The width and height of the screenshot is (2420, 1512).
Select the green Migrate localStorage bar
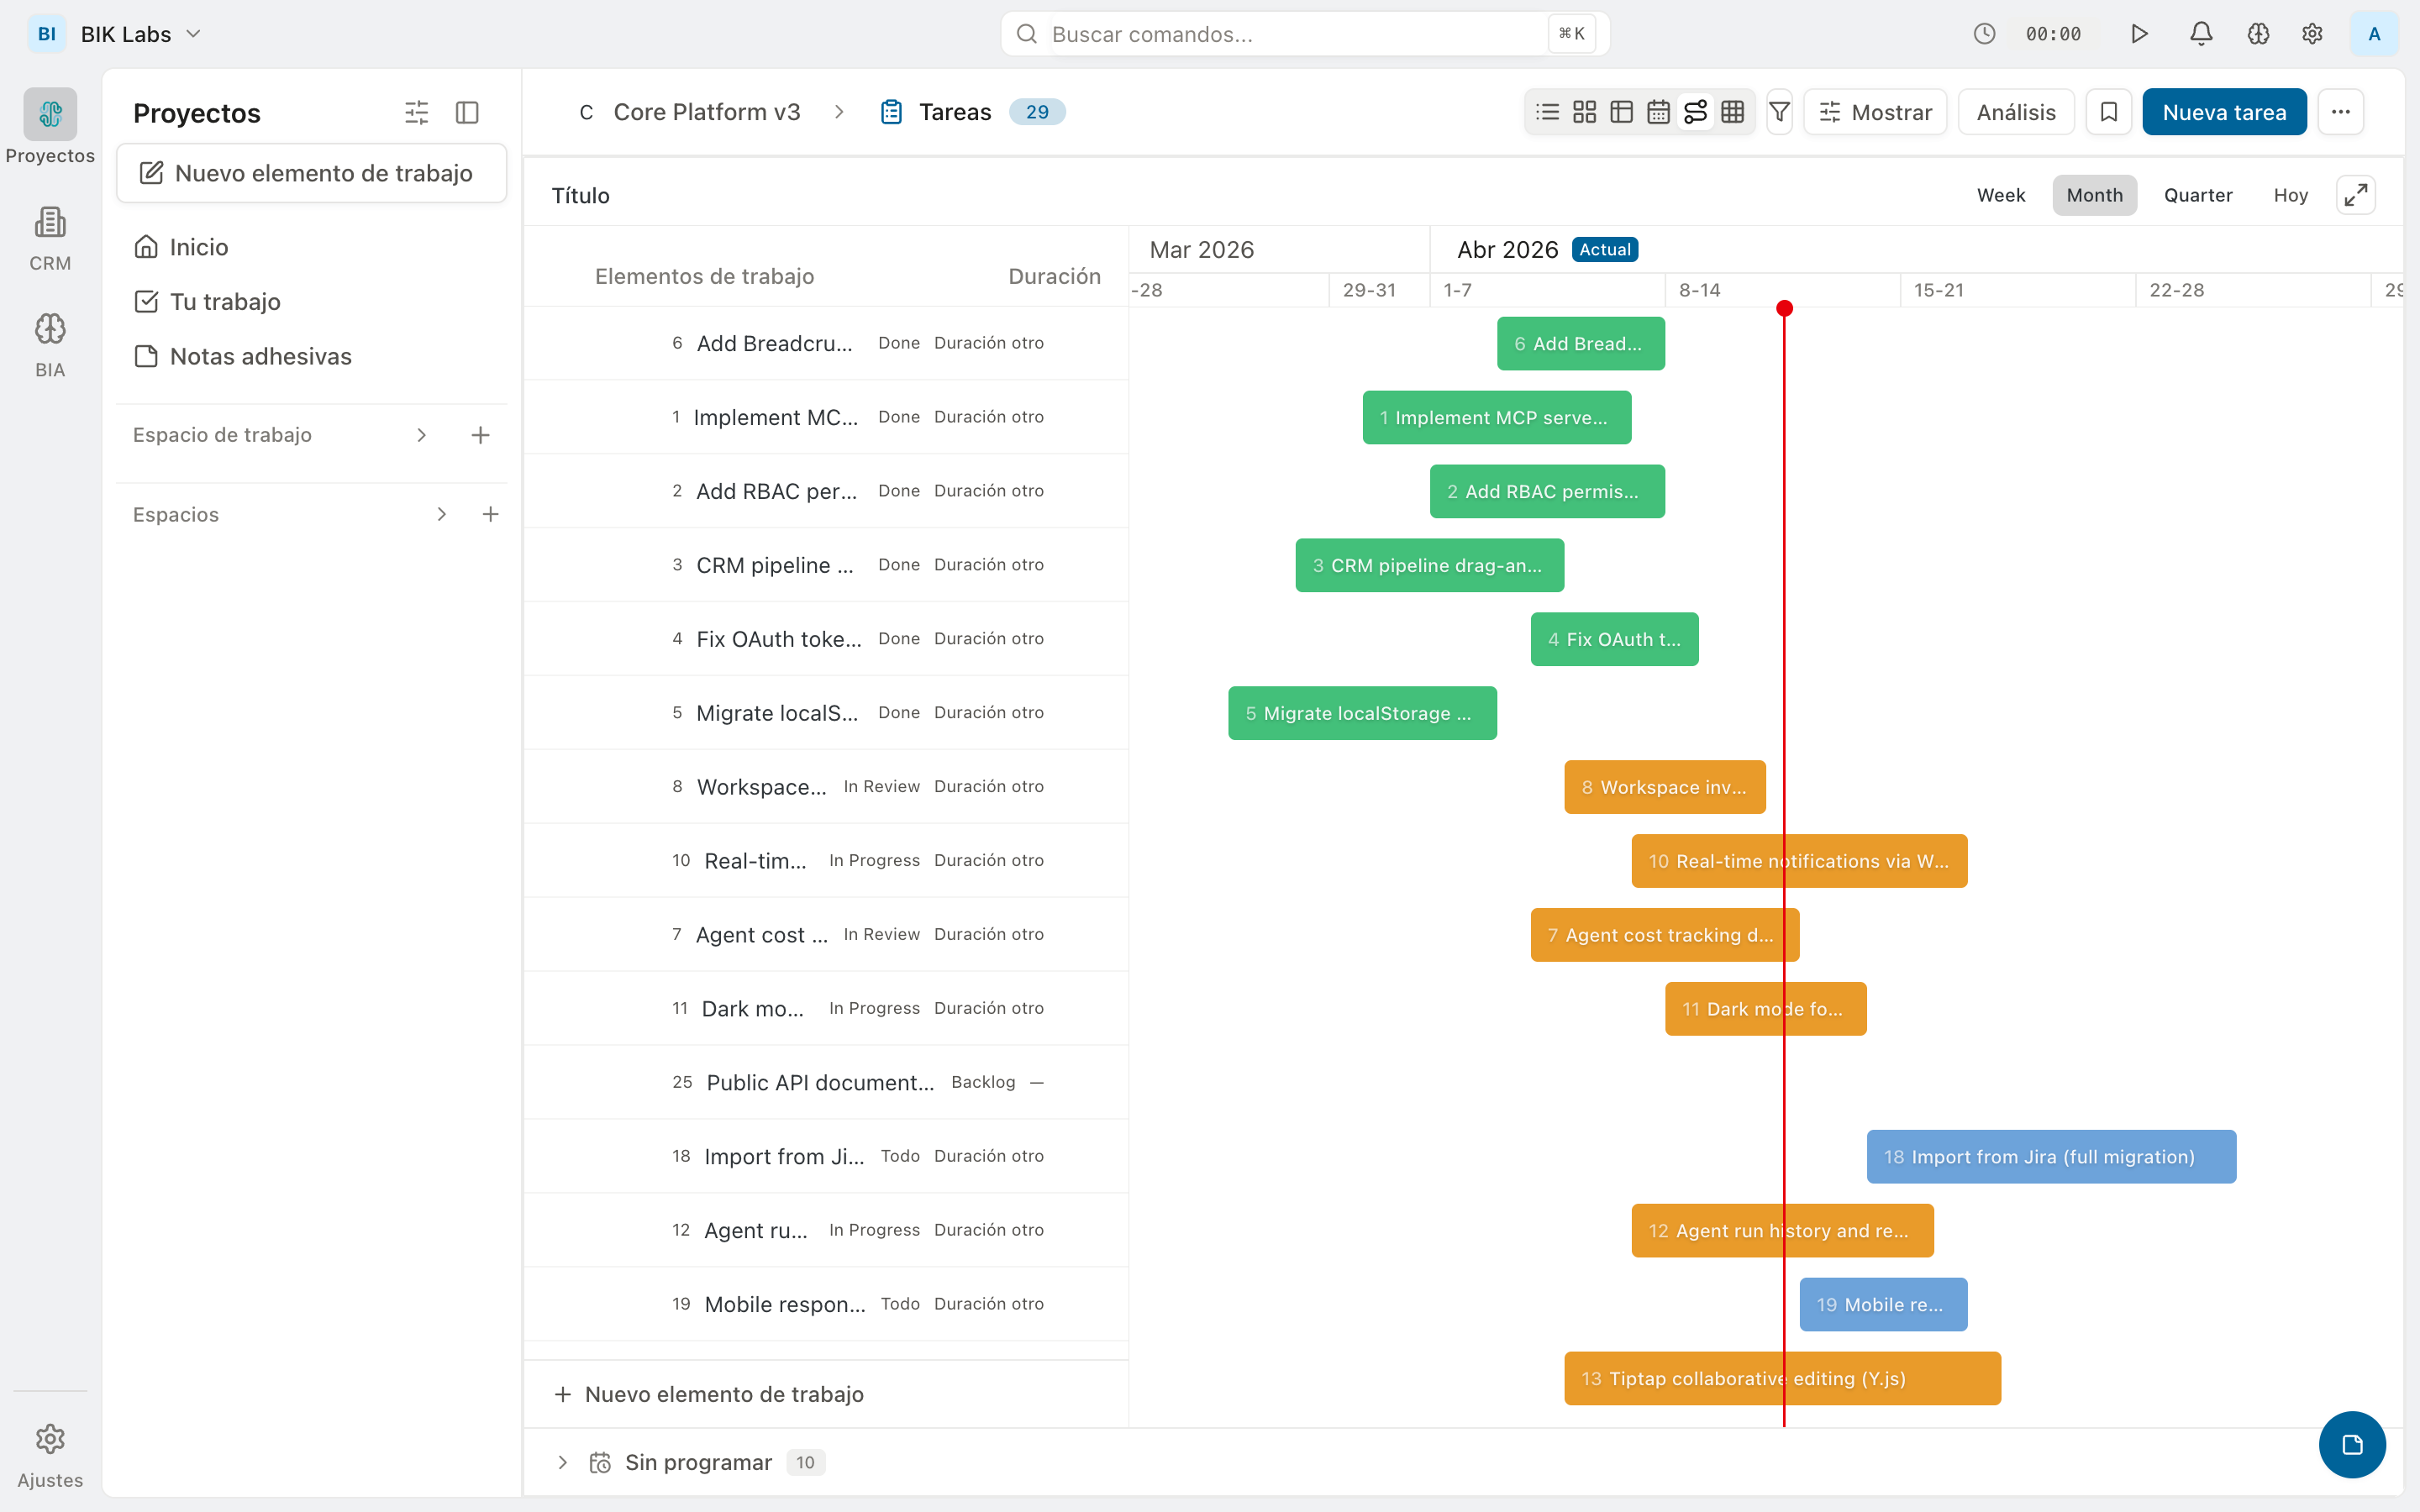1362,713
